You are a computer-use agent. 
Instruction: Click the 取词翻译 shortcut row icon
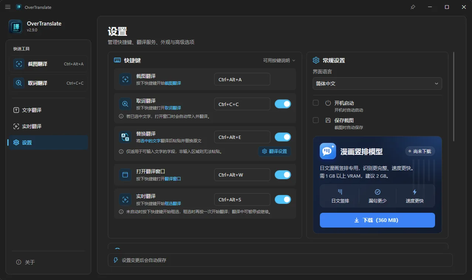125,104
